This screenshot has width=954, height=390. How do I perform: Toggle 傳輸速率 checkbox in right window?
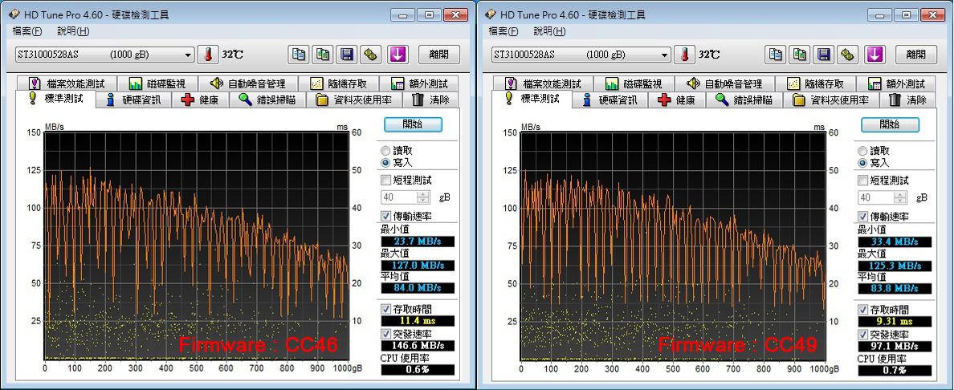coord(862,216)
